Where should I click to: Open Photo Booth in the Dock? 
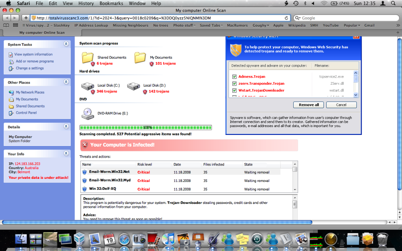(x=154, y=240)
